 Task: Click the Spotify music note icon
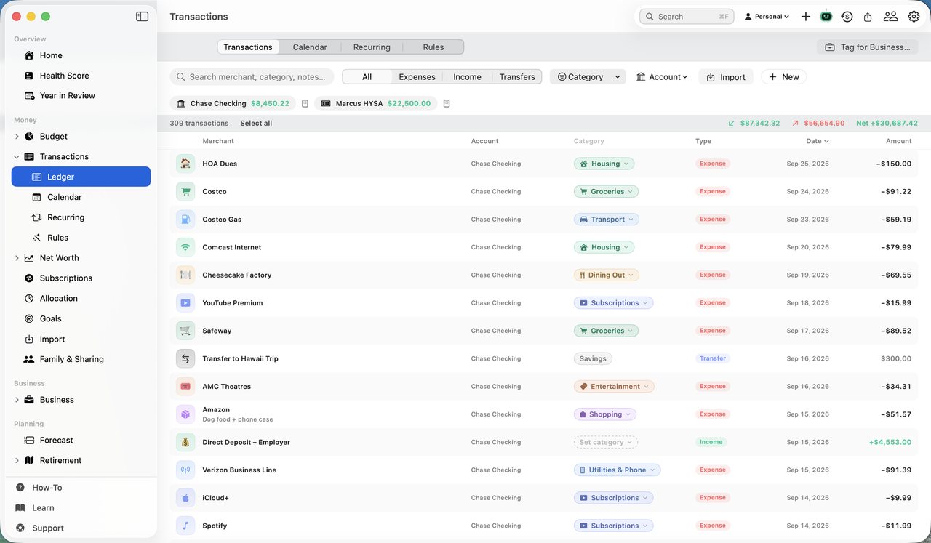coord(185,526)
